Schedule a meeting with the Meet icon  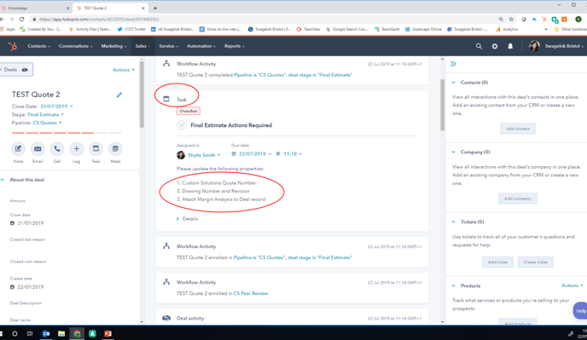(115, 149)
